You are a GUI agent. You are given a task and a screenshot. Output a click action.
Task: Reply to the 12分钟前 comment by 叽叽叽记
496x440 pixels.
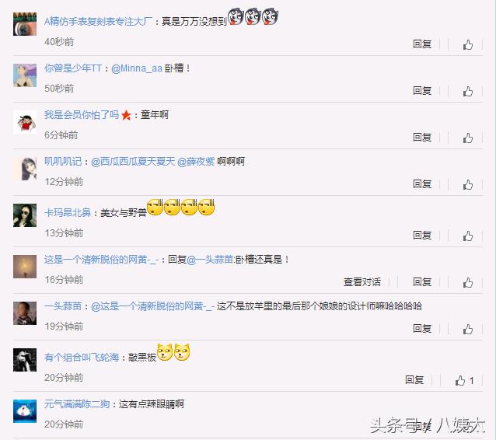coord(422,183)
